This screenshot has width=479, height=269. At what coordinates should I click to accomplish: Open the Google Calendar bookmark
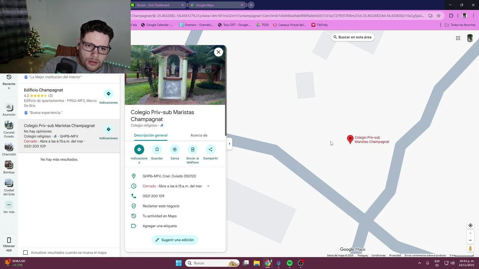coord(157,25)
